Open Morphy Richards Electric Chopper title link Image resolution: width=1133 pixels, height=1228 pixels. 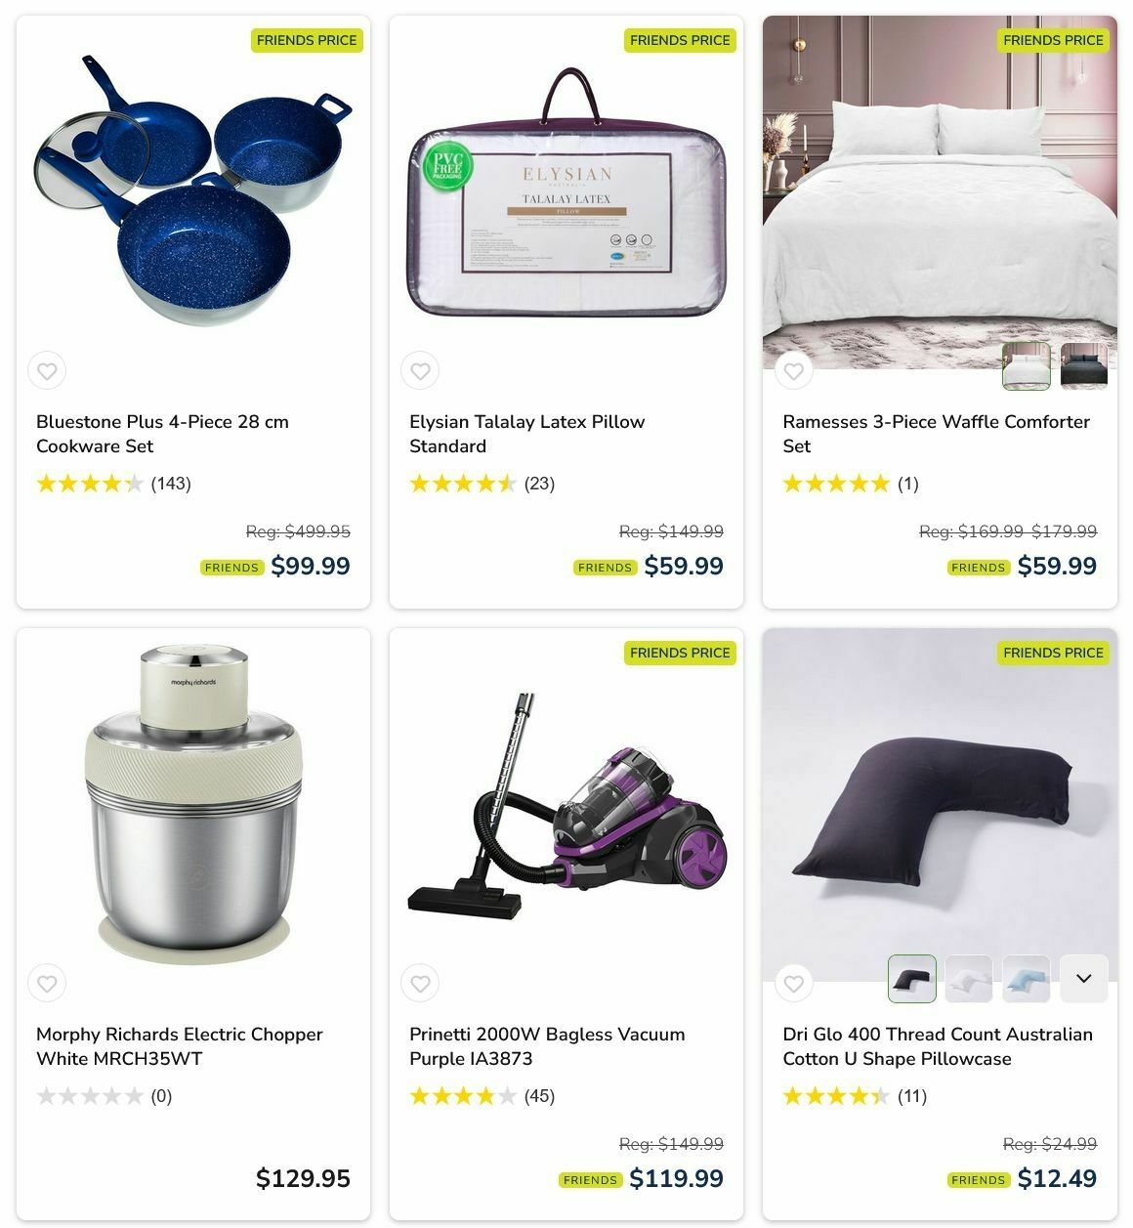(179, 1046)
